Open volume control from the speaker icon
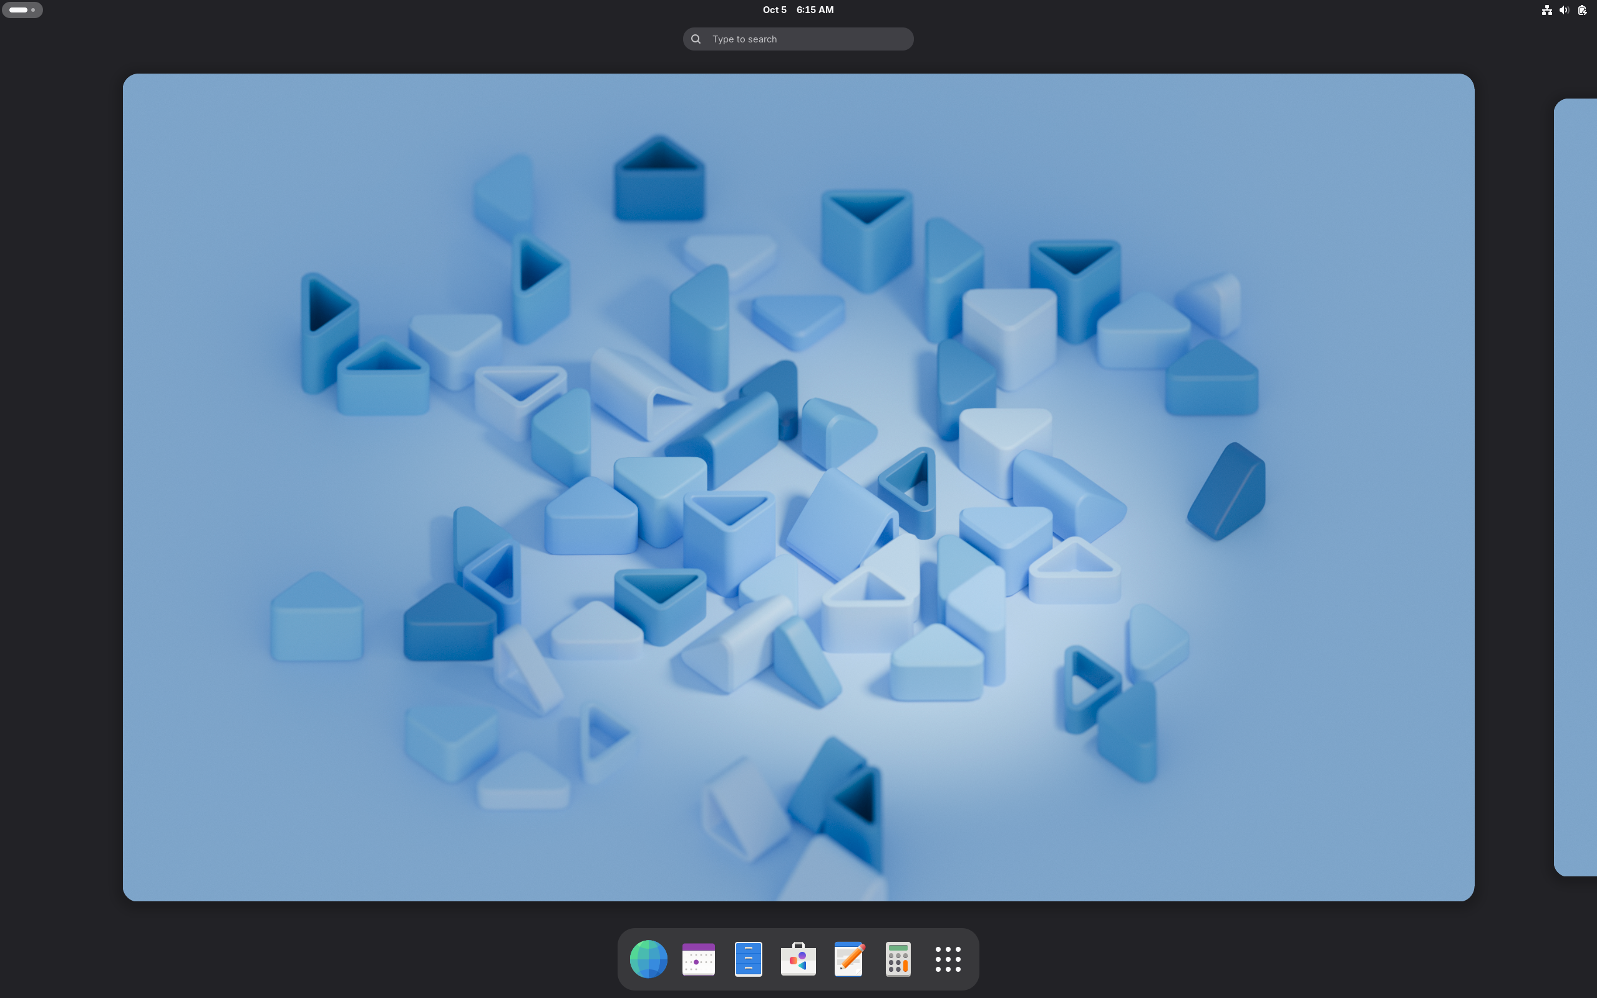The width and height of the screenshot is (1597, 998). [1563, 10]
